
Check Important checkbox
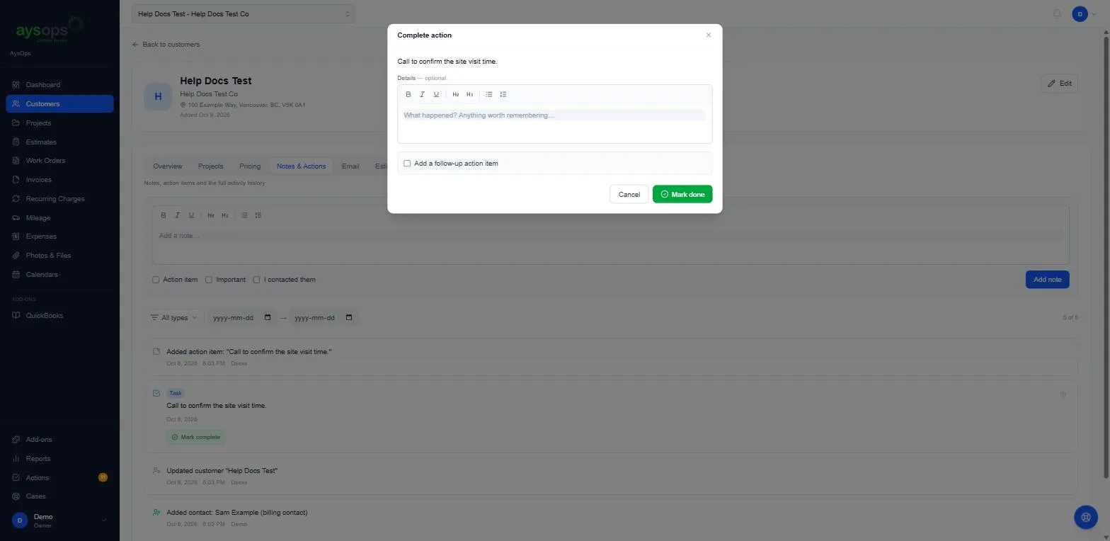tap(209, 280)
